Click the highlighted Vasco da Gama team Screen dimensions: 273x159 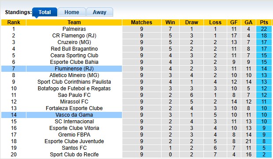click(74, 115)
